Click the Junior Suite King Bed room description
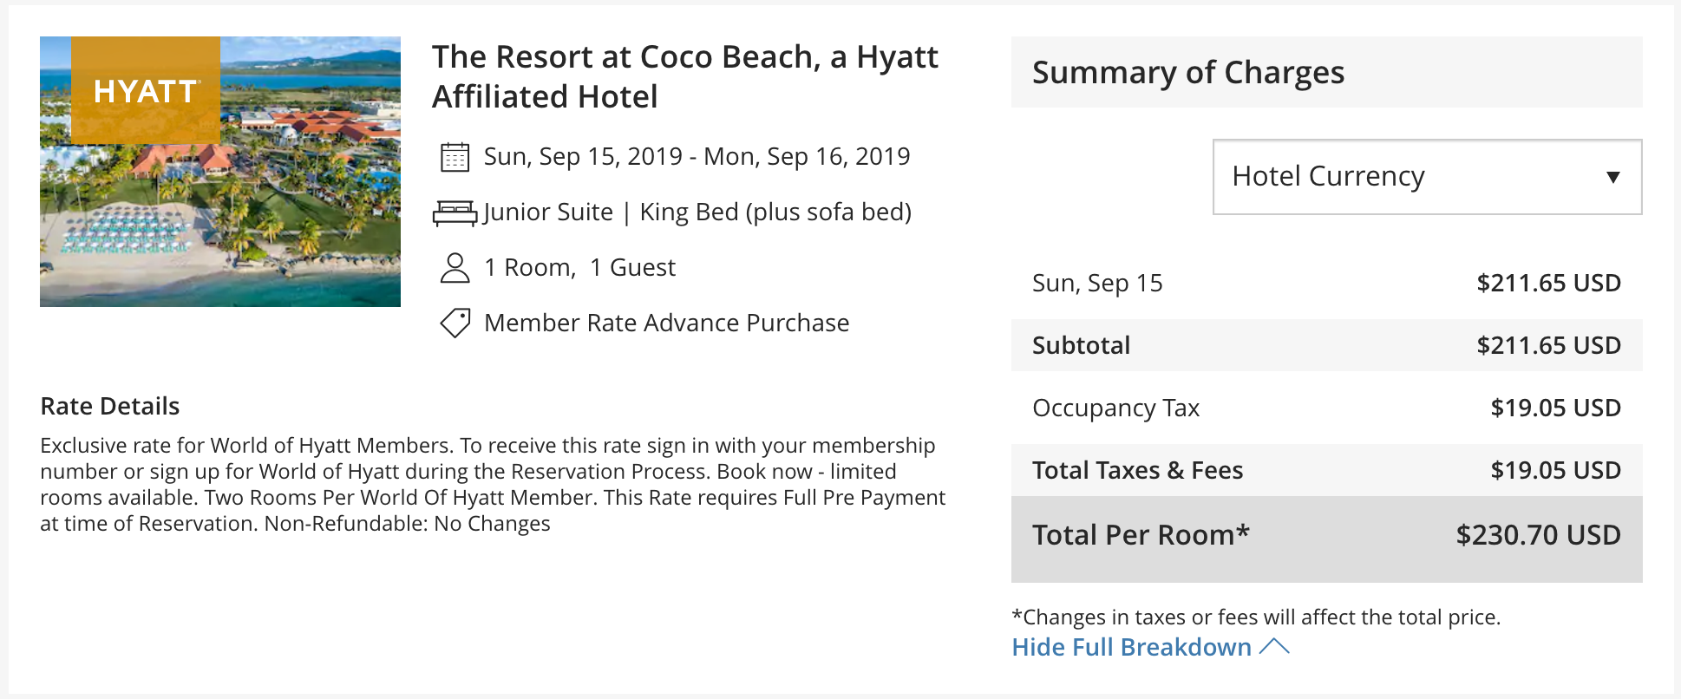The image size is (1681, 699). click(x=697, y=212)
